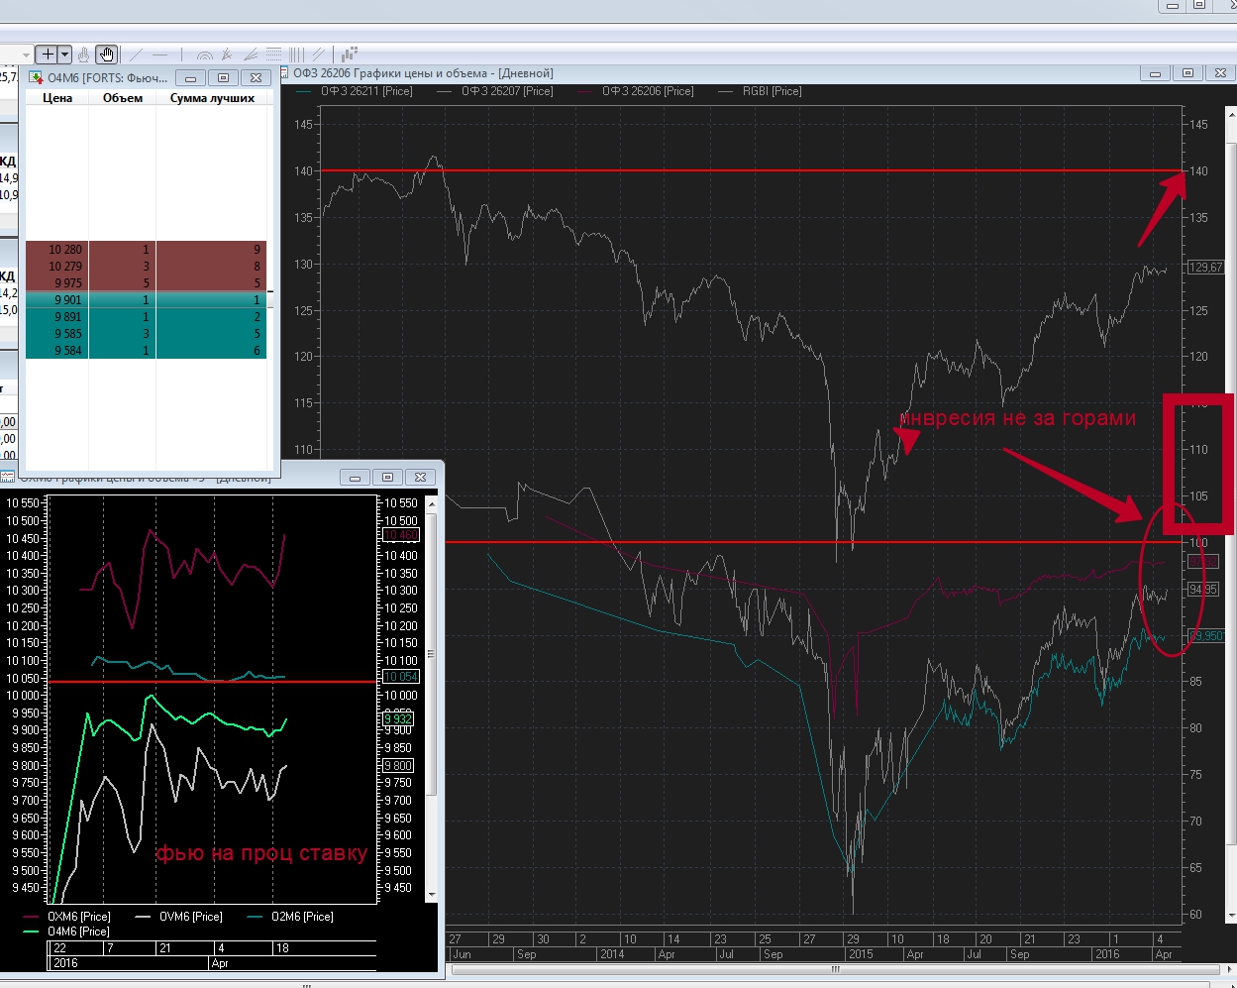1237x988 pixels.
Task: Select the parallel channel tool
Action: point(318,55)
